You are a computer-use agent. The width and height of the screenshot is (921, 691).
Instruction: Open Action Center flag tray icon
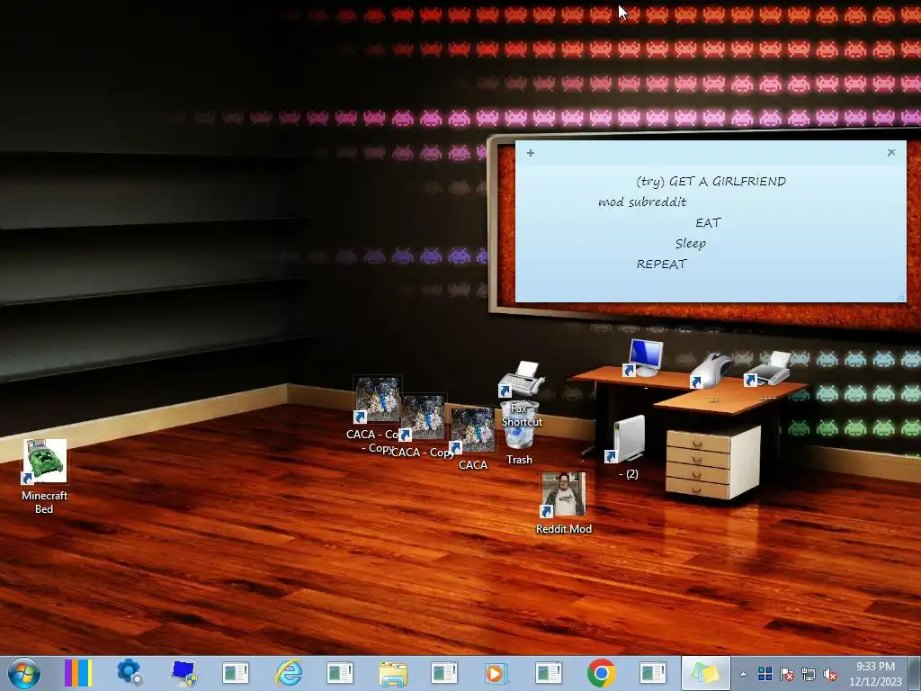tap(787, 674)
